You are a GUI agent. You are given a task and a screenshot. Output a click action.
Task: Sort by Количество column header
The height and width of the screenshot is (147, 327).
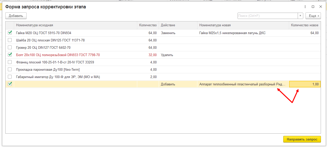[148, 25]
